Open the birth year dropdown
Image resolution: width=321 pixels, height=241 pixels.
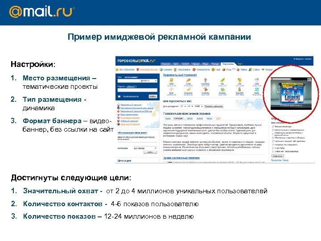(198, 106)
